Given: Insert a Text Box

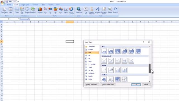Looking at the screenshot, I should 86,11.
